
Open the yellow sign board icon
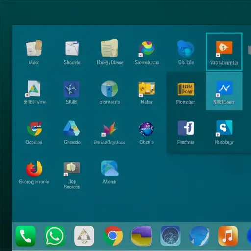pyautogui.click(x=186, y=89)
